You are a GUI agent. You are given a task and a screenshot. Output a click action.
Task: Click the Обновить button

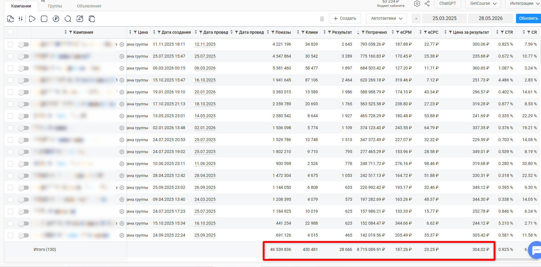point(528,18)
